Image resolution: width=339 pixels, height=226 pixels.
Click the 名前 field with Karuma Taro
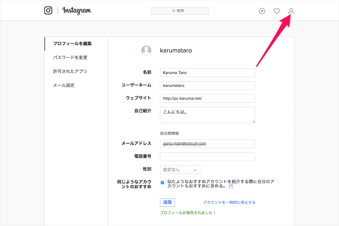pyautogui.click(x=207, y=73)
